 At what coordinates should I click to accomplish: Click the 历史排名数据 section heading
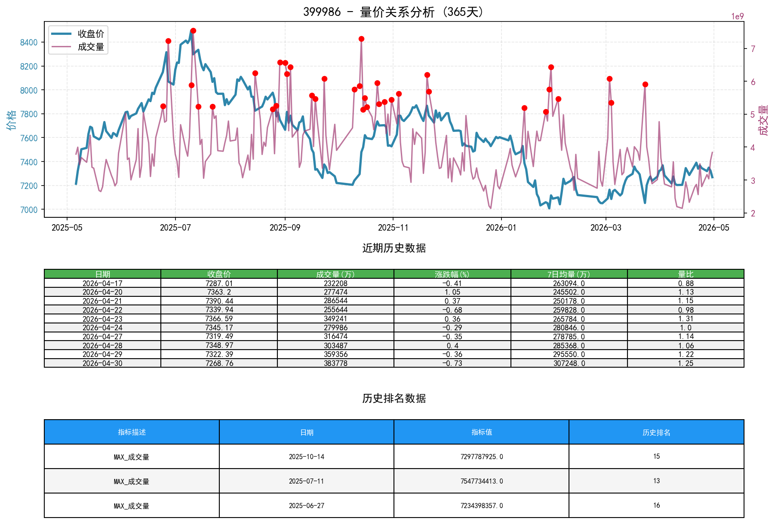394,398
